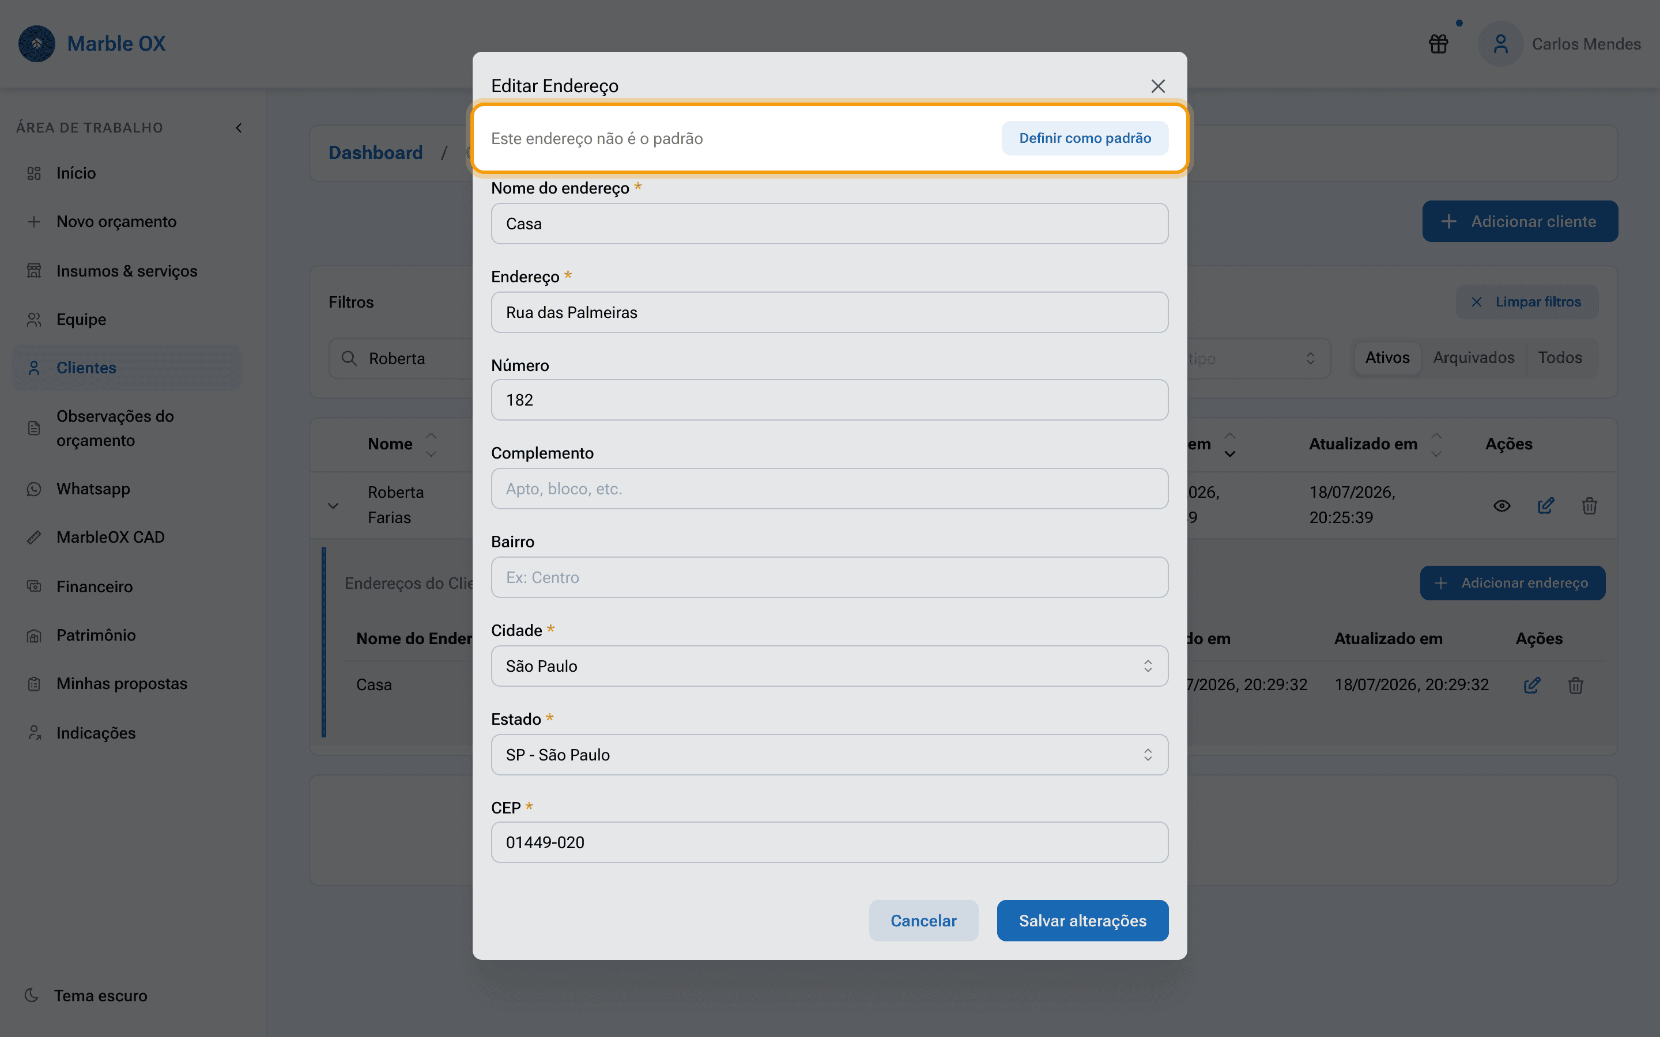Open the Cidade dropdown

[829, 666]
